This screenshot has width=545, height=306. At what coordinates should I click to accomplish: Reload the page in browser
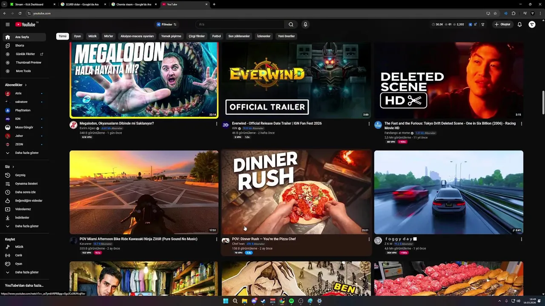(x=20, y=13)
